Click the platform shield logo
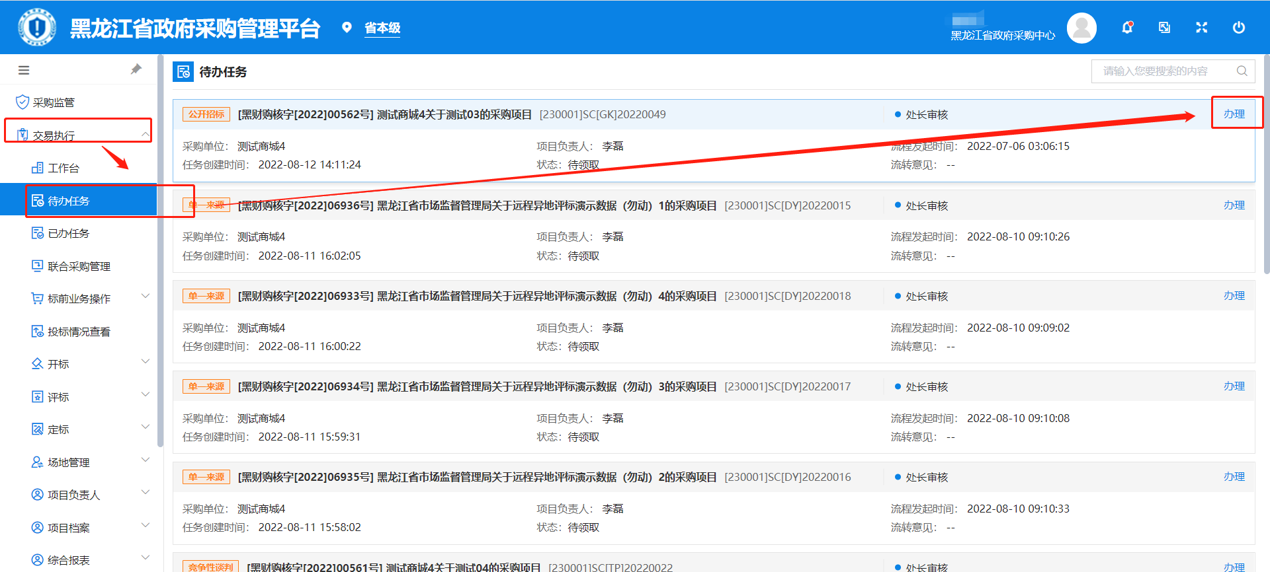The height and width of the screenshot is (572, 1270). [37, 27]
